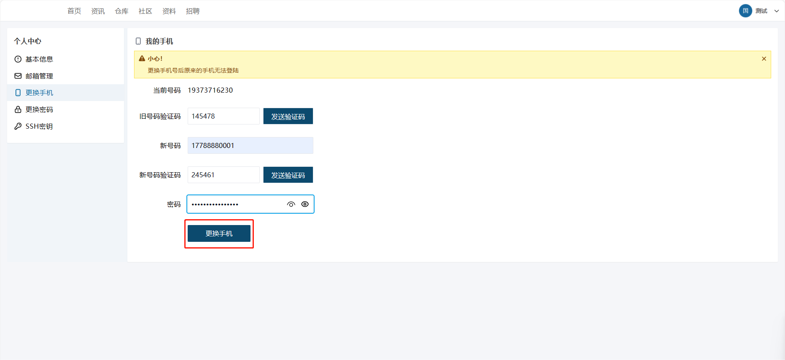Image resolution: width=785 pixels, height=360 pixels.
Task: Click the 基本信息 info icon in sidebar
Action: point(18,59)
